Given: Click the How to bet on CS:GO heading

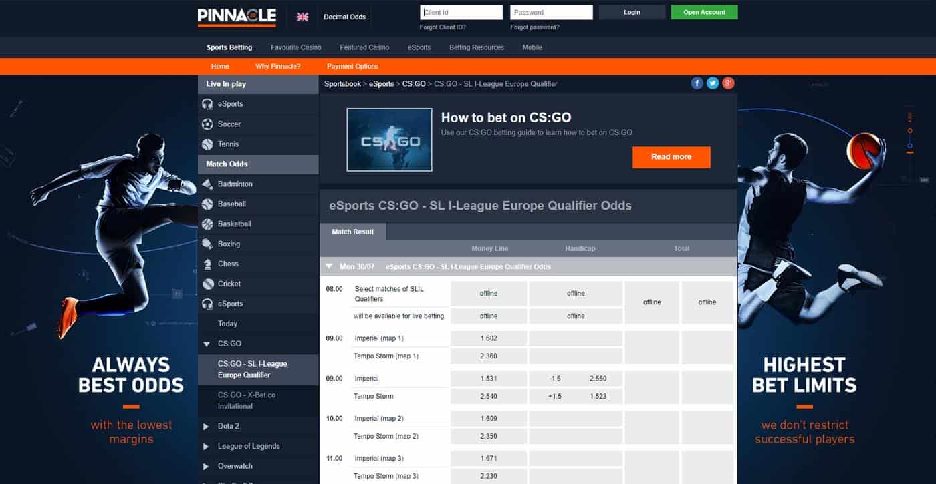Looking at the screenshot, I should tap(506, 118).
